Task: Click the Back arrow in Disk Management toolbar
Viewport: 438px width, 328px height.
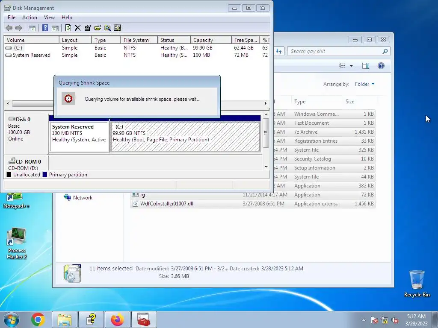Action: (9, 28)
